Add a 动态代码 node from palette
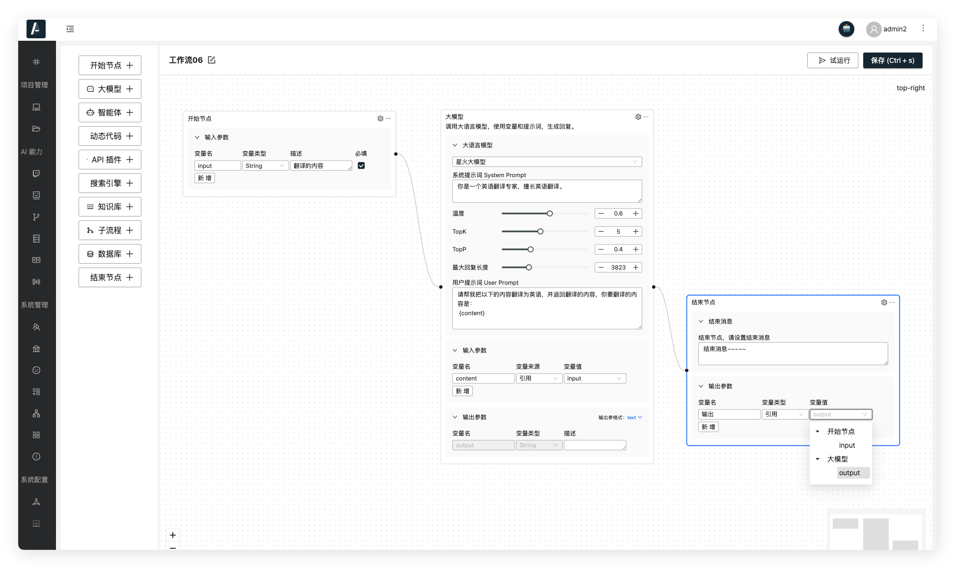 pyautogui.click(x=110, y=136)
